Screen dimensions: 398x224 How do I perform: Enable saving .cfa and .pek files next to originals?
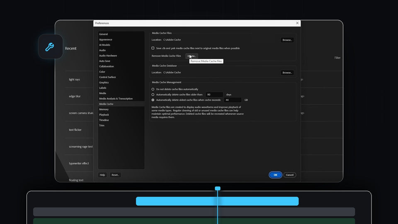pos(153,48)
